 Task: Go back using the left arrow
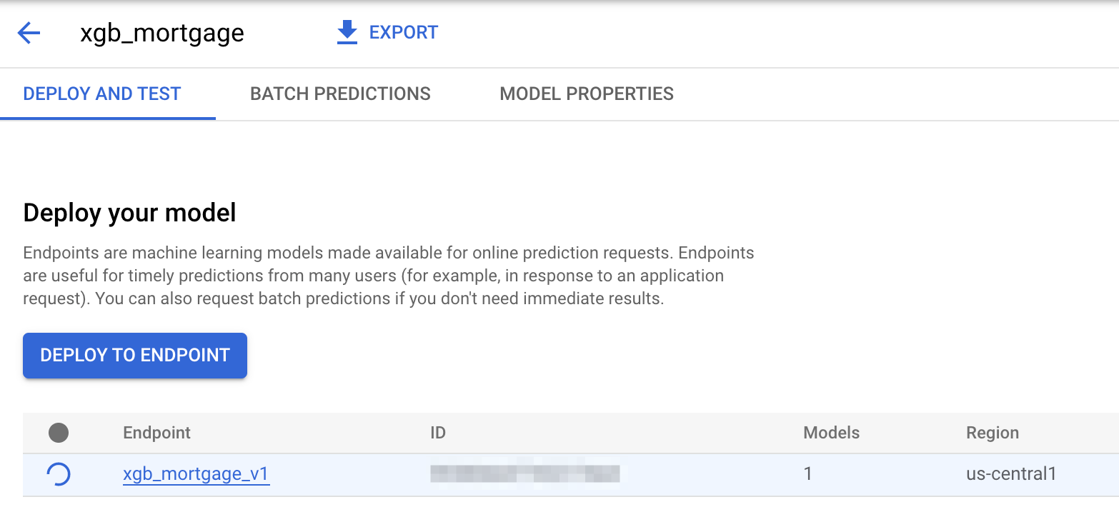point(29,33)
